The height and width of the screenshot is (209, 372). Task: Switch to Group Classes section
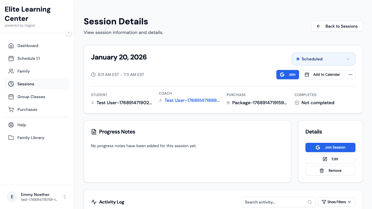pos(31,97)
